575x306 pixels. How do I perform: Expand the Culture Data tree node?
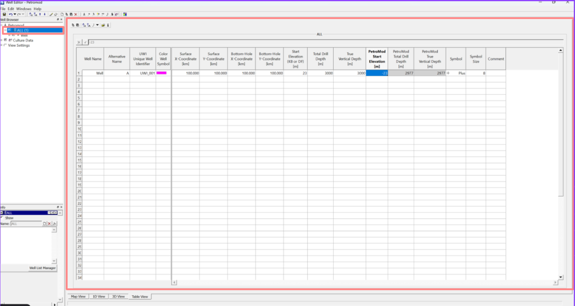point(2,40)
